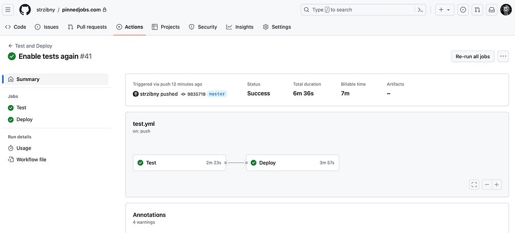
Task: Open the create new plus dropdown
Action: [443, 10]
